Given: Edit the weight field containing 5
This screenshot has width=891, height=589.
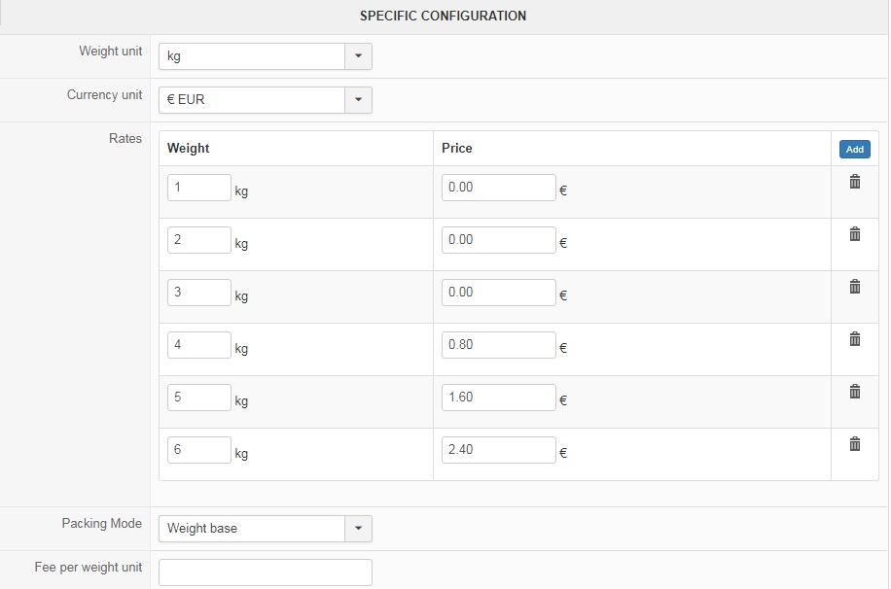Looking at the screenshot, I should pyautogui.click(x=198, y=398).
